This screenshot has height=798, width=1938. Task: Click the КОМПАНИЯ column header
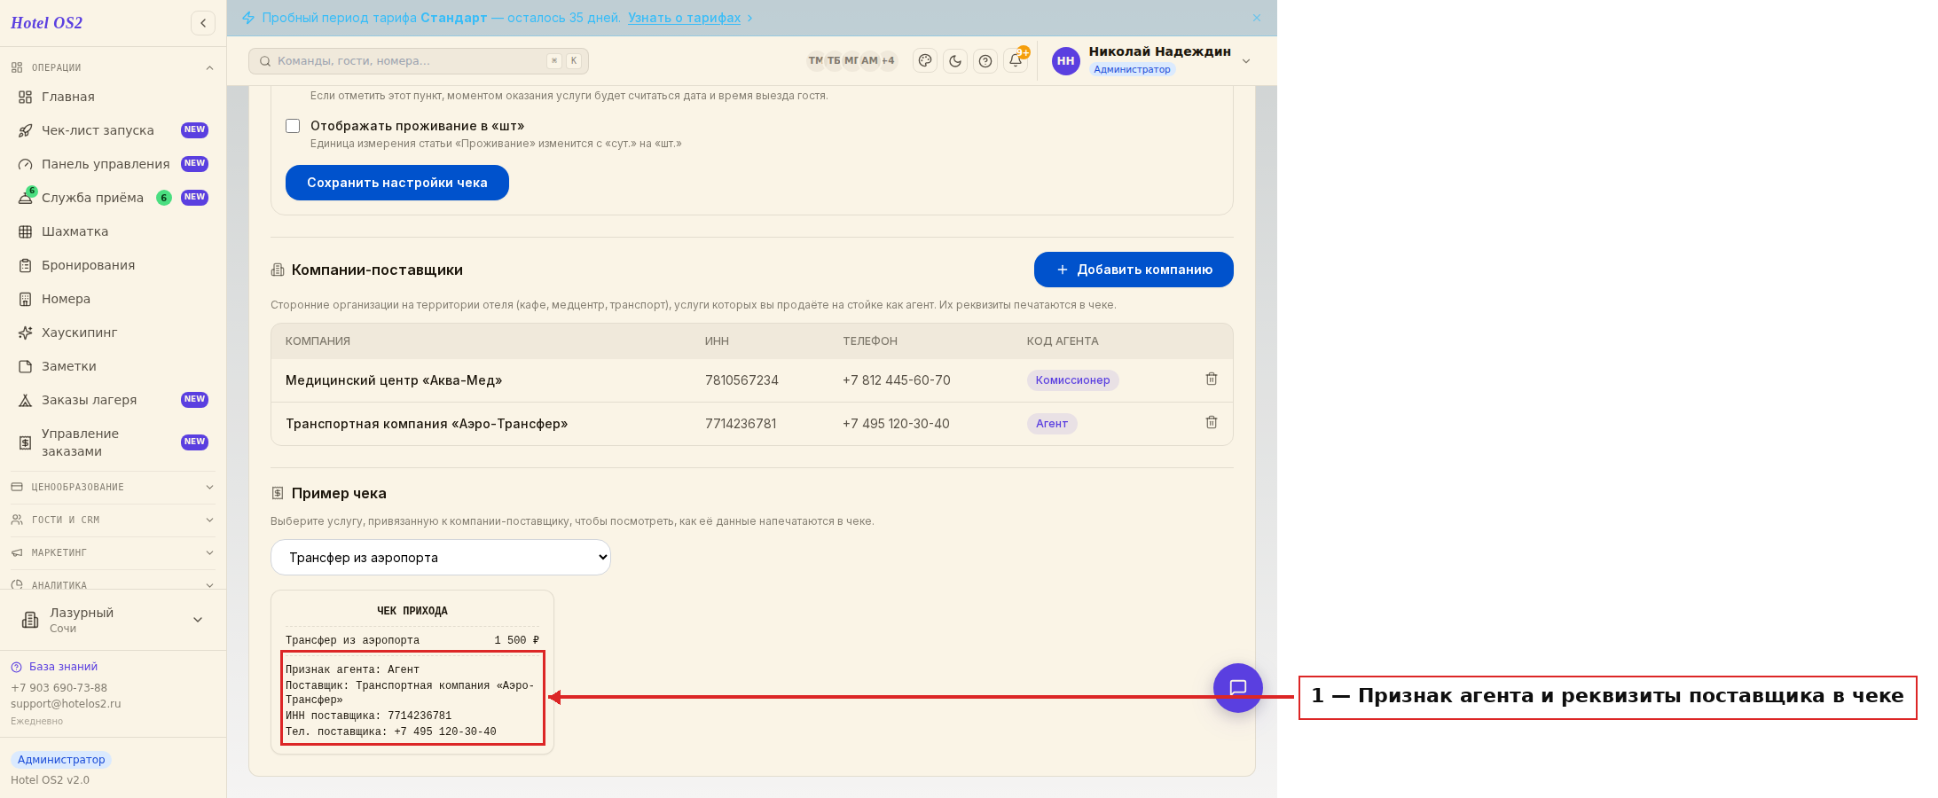pyautogui.click(x=318, y=341)
